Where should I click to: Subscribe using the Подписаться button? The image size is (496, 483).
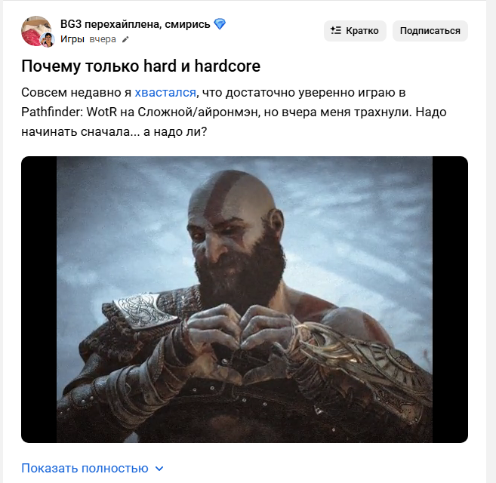430,31
